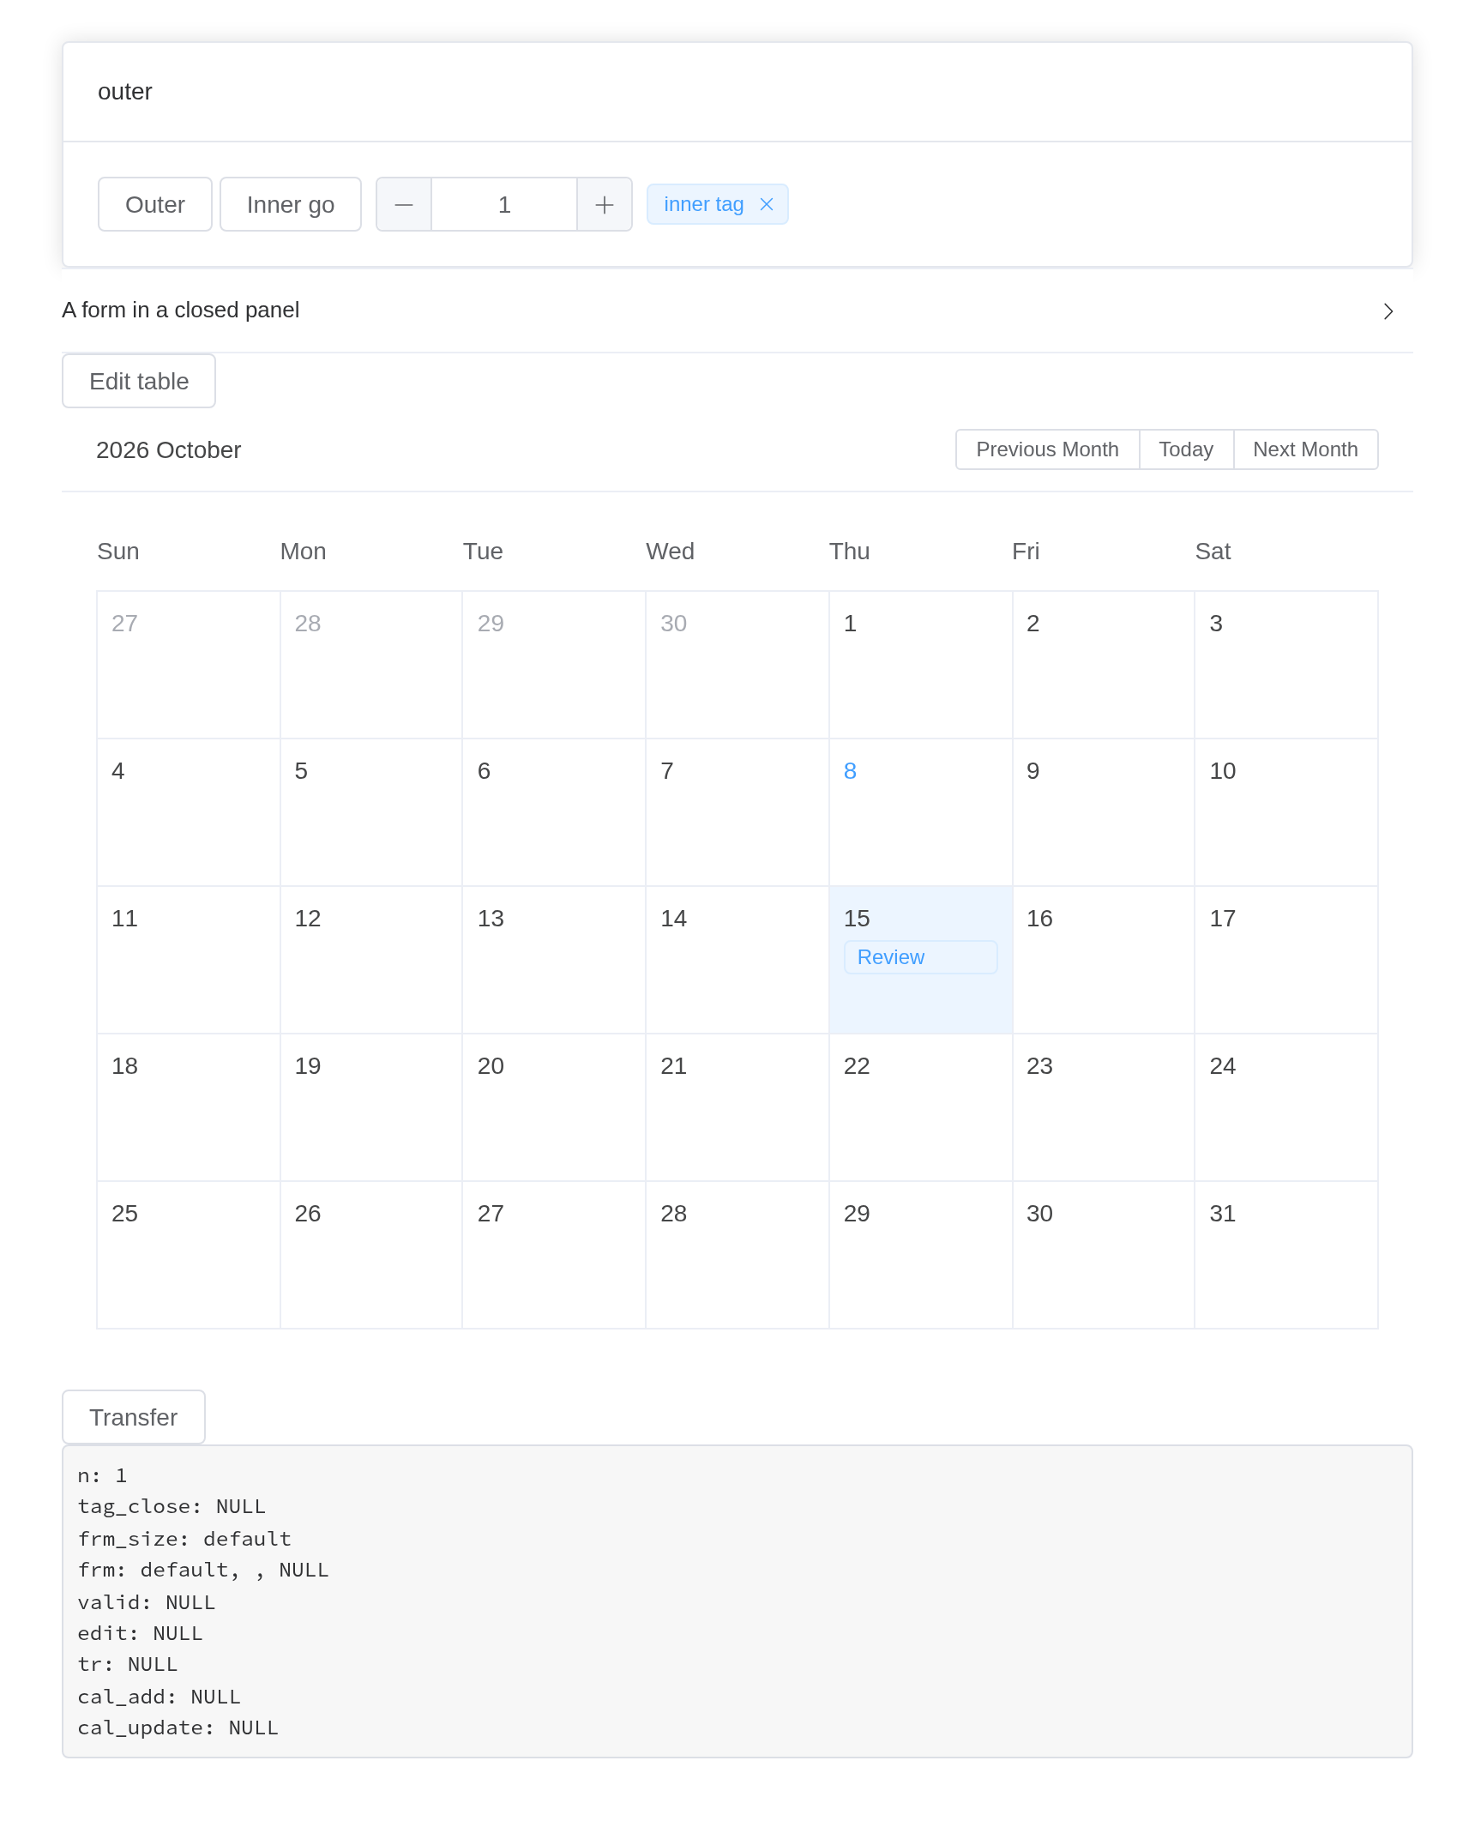This screenshot has width=1475, height=1827.
Task: Click the 'A form in a closed panel' title
Action: [181, 310]
